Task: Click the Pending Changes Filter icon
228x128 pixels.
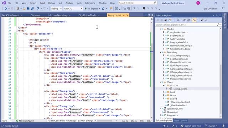Action: click(178, 20)
